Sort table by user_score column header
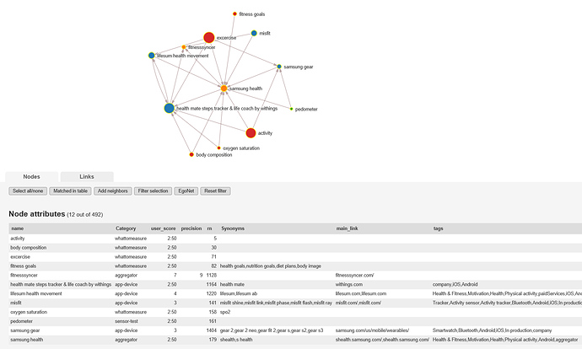 coord(163,228)
